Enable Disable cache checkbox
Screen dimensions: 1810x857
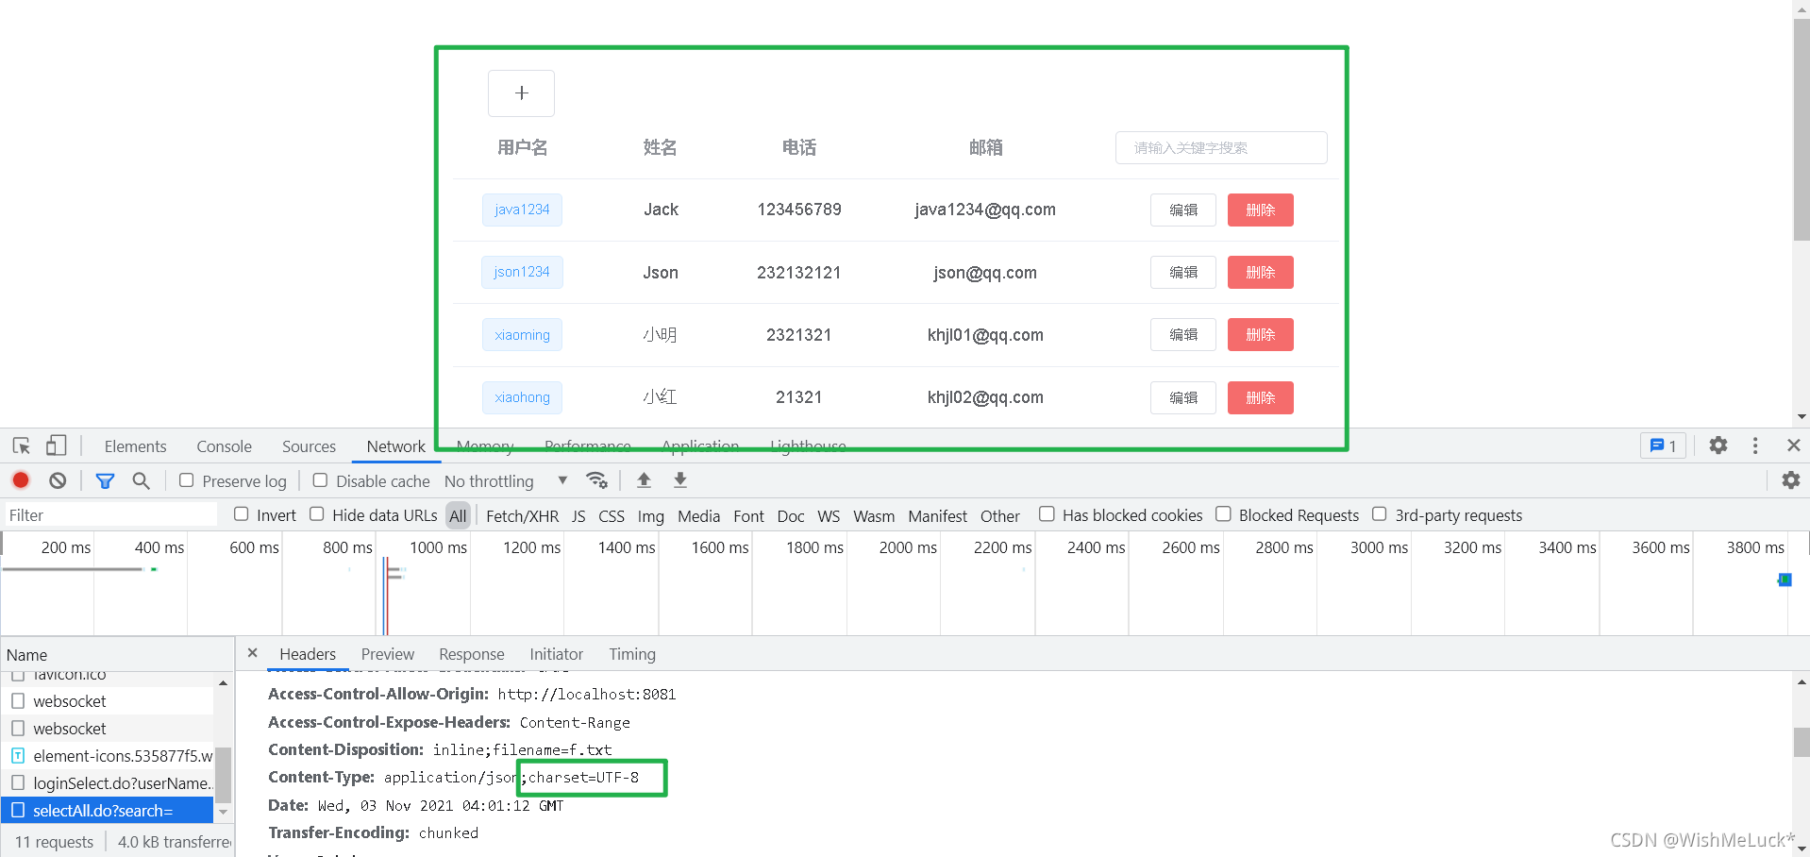321,480
